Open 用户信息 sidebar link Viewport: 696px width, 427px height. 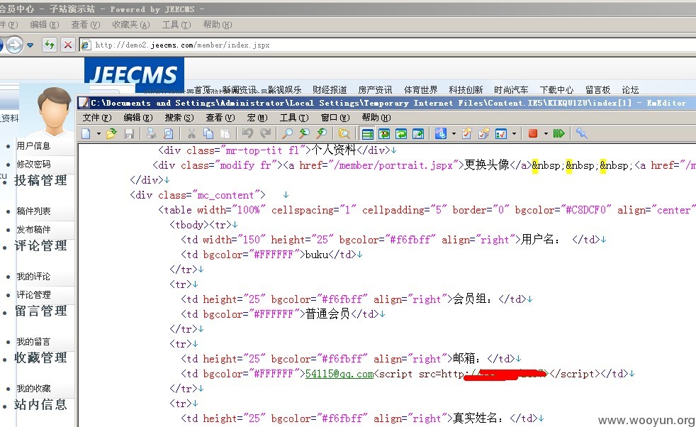[33, 145]
